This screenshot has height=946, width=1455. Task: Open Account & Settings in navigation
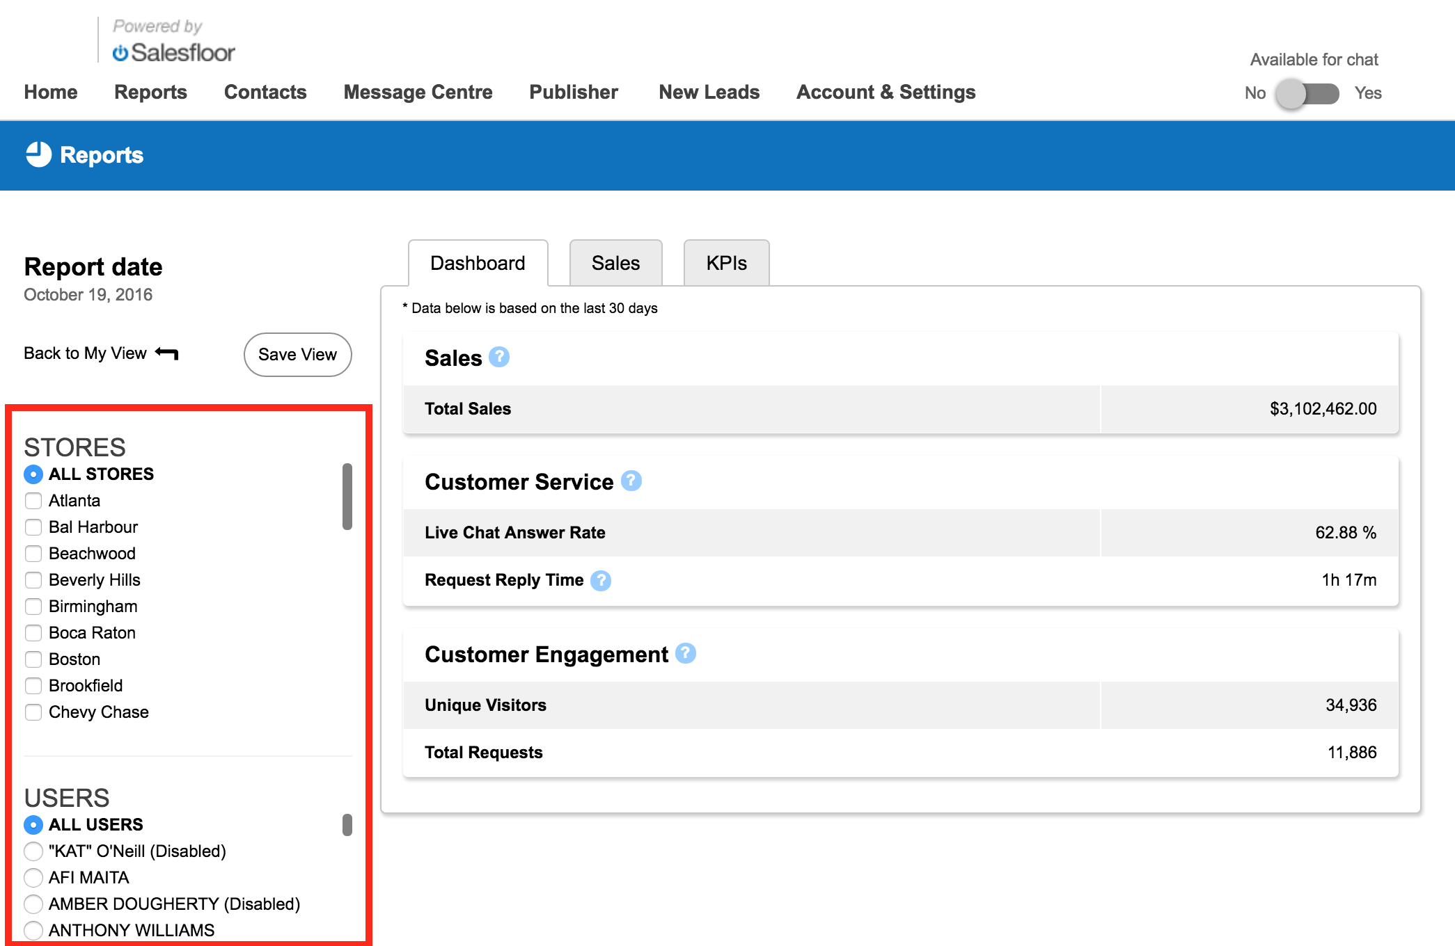[886, 92]
